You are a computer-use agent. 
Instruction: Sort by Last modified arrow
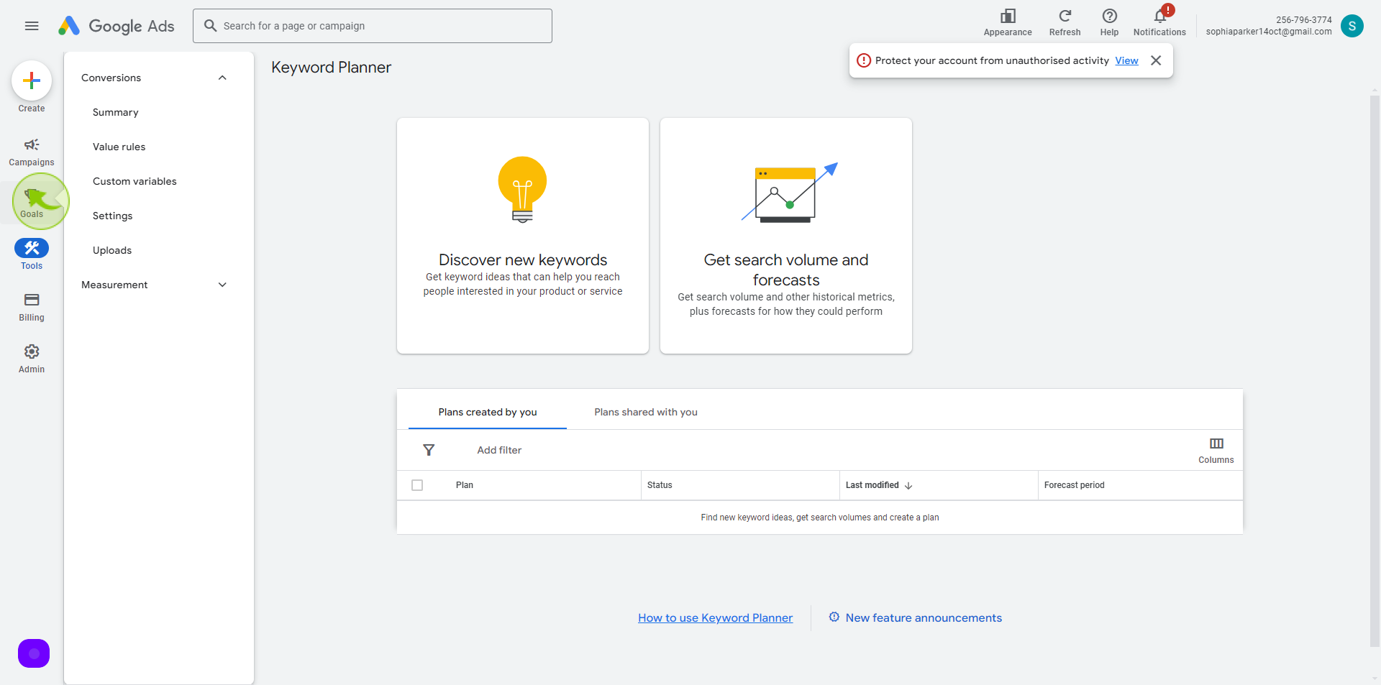point(908,486)
